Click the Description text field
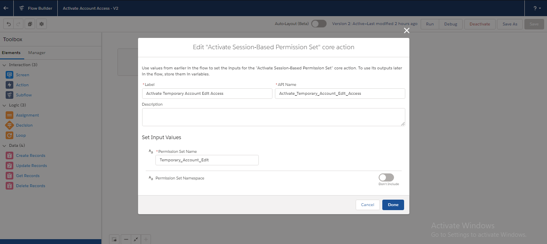This screenshot has height=244, width=547. (x=273, y=117)
